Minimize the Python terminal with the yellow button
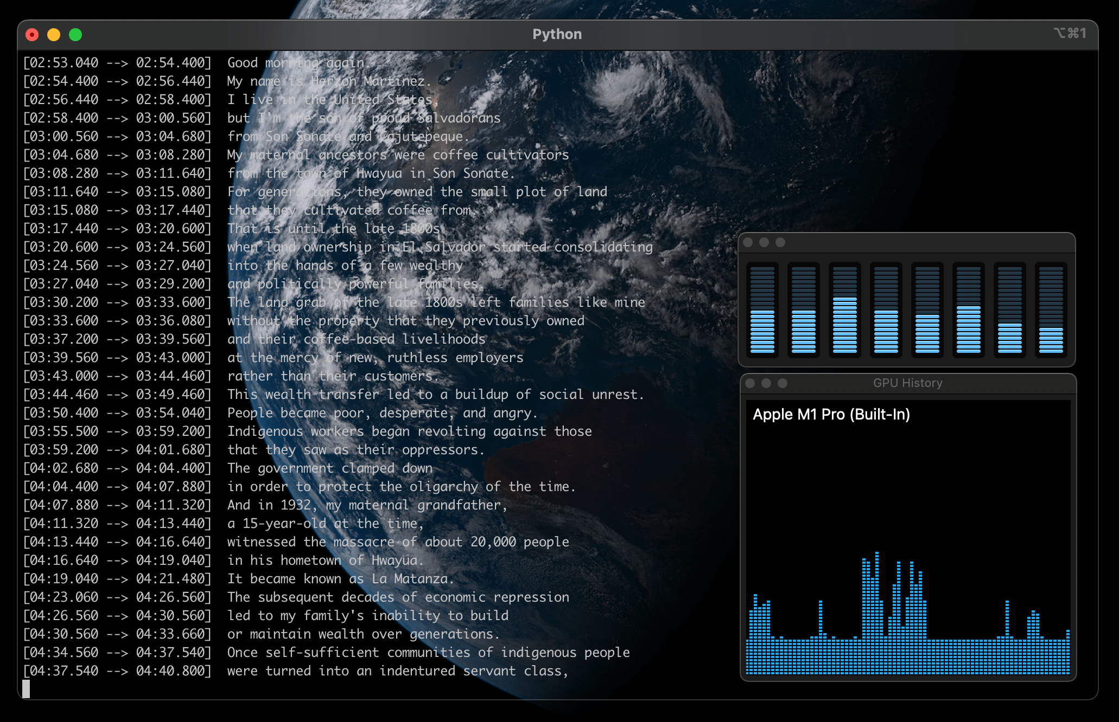 [x=54, y=35]
